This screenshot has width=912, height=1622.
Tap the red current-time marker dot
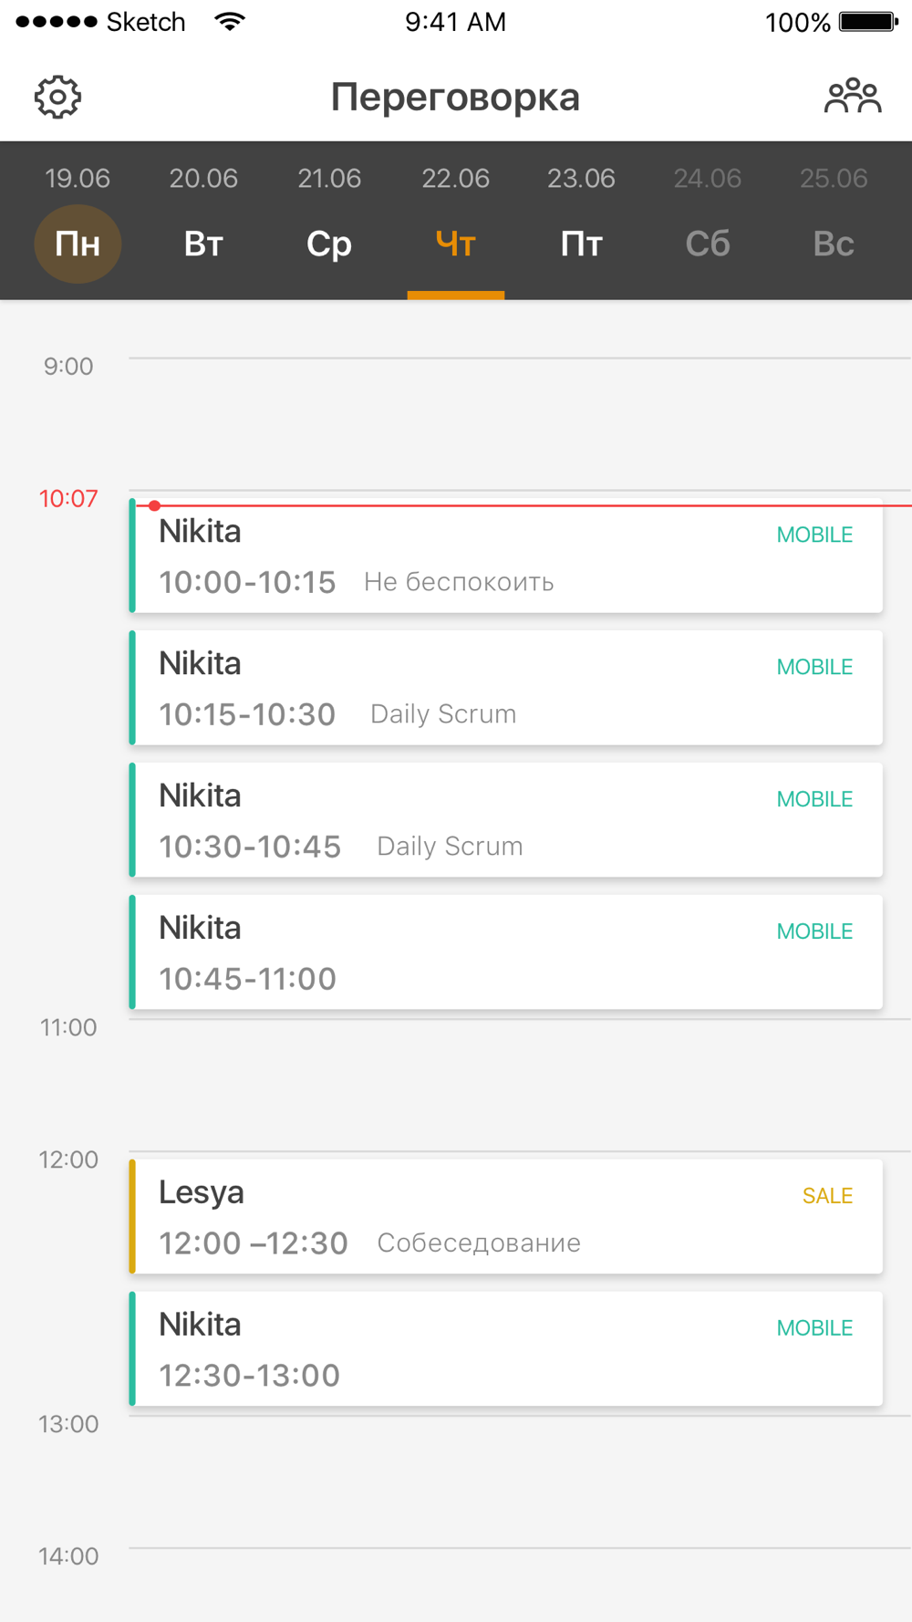155,505
